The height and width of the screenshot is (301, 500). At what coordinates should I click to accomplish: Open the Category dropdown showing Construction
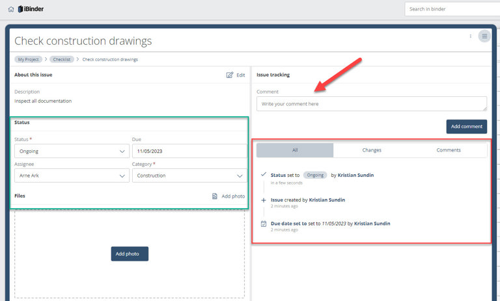[x=189, y=176]
